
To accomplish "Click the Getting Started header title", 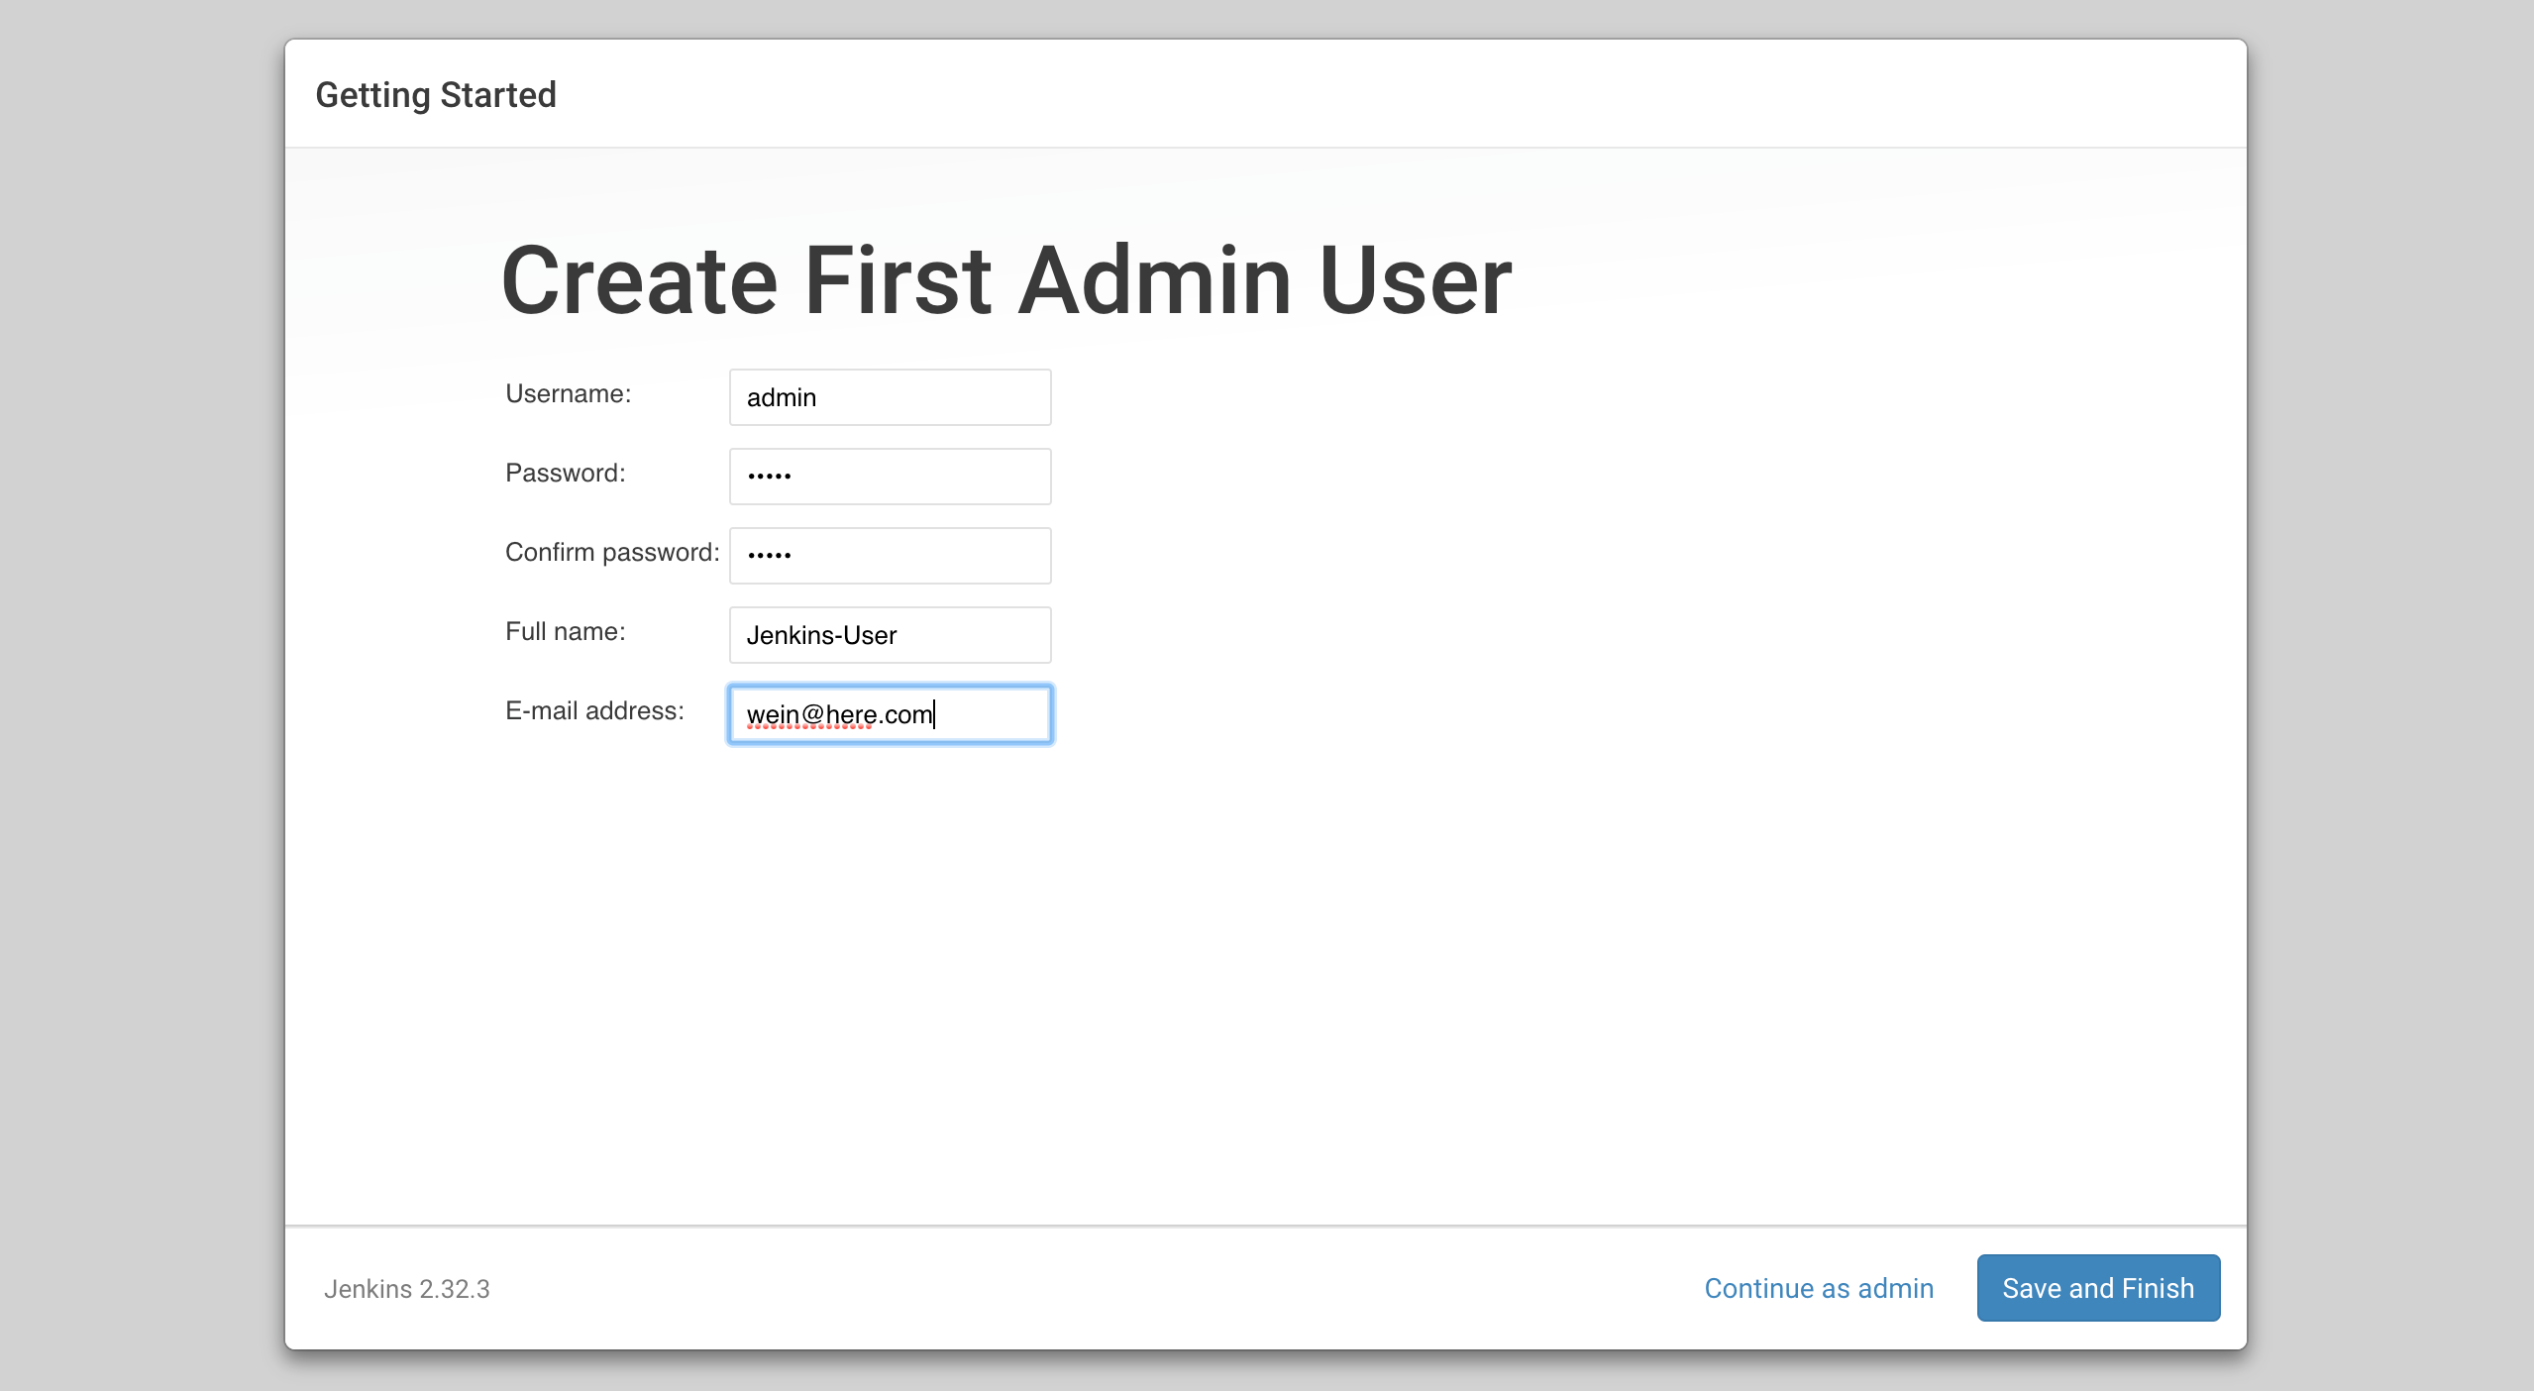I will tap(436, 95).
